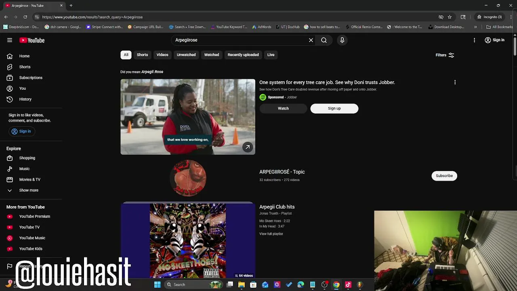This screenshot has width=517, height=291.
Task: Click the sidebar Sign in button
Action: point(21,131)
